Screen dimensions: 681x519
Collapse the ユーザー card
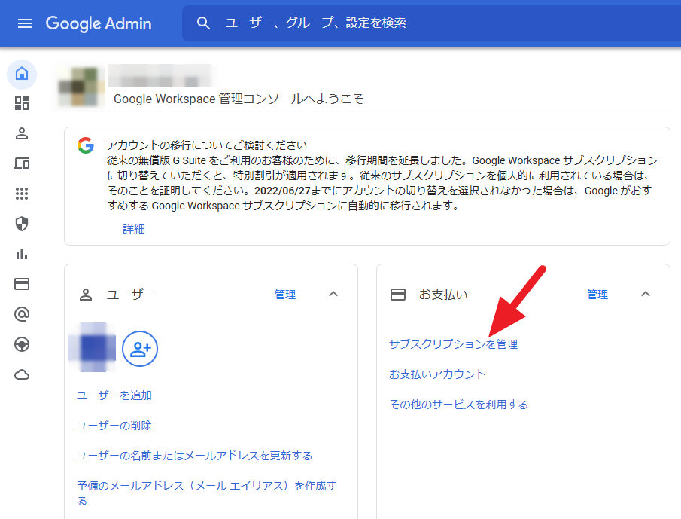point(333,295)
